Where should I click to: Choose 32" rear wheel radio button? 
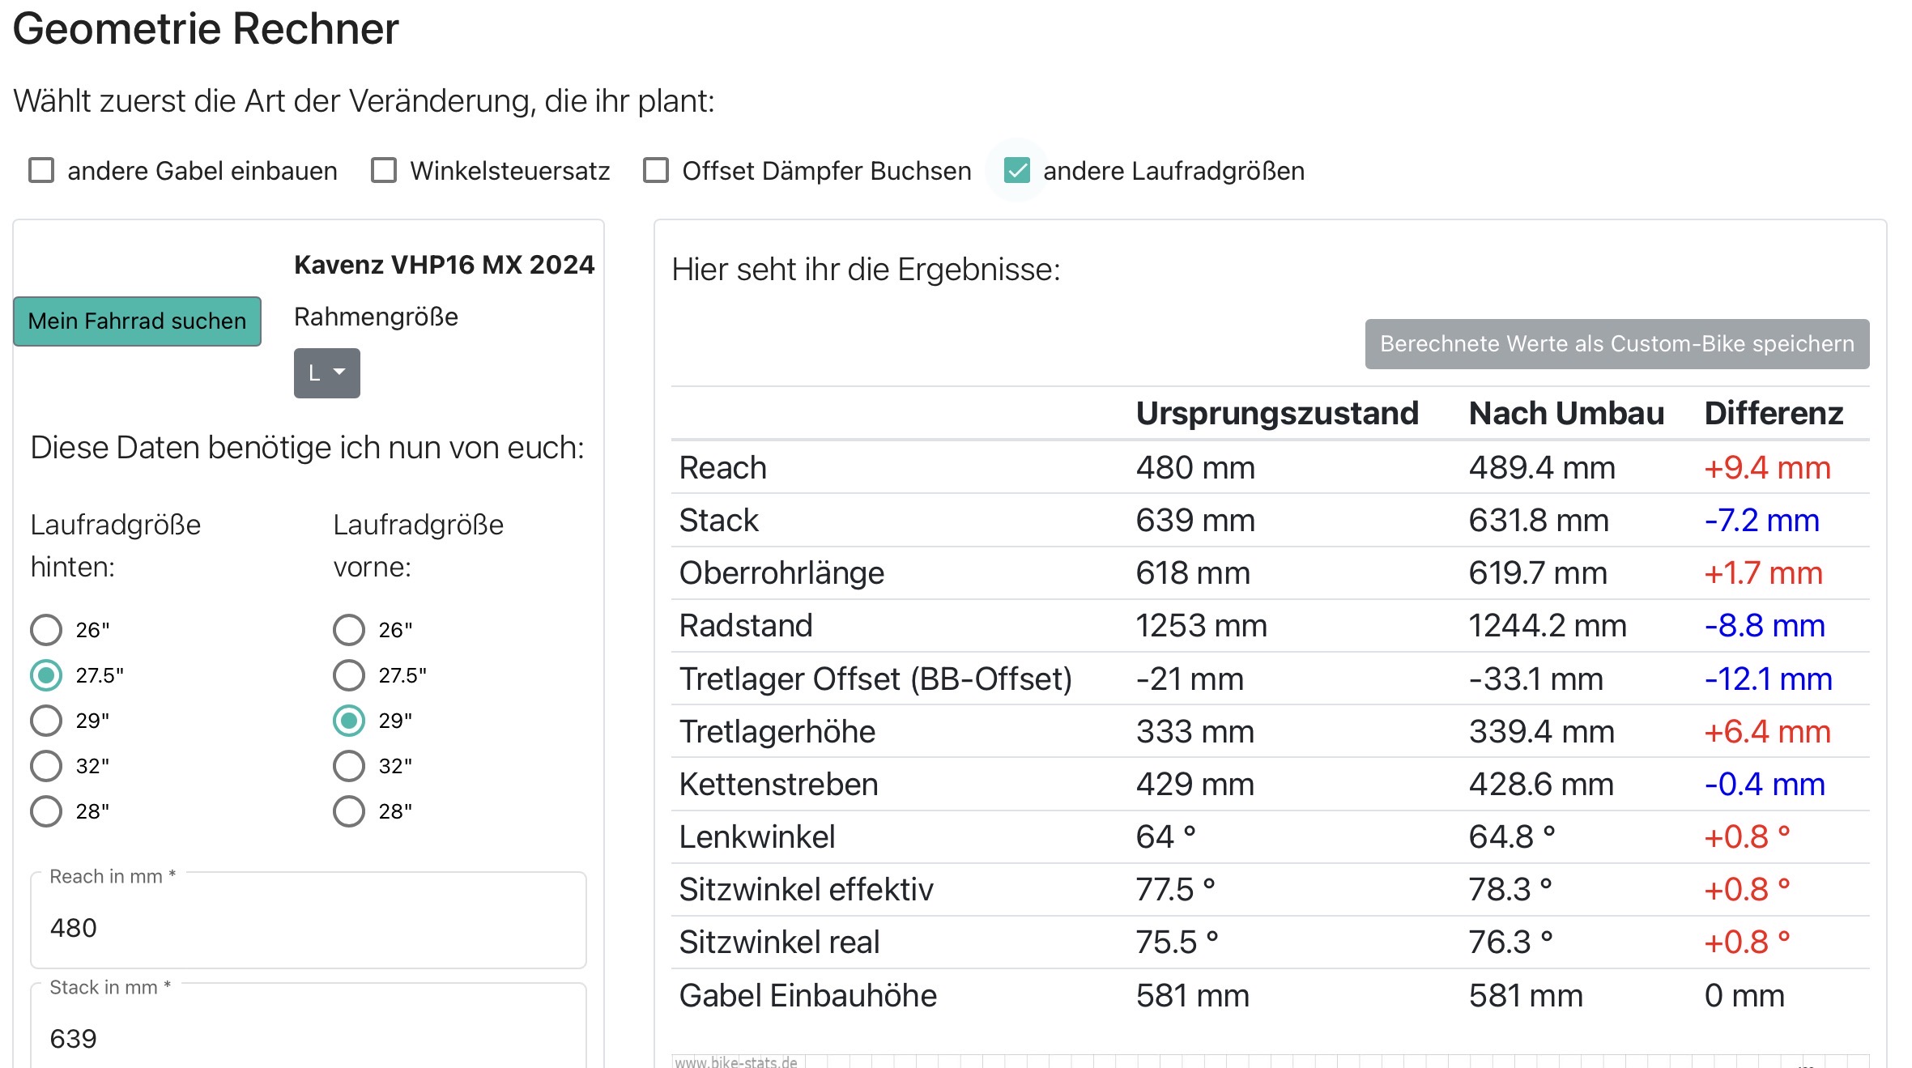pyautogui.click(x=46, y=766)
